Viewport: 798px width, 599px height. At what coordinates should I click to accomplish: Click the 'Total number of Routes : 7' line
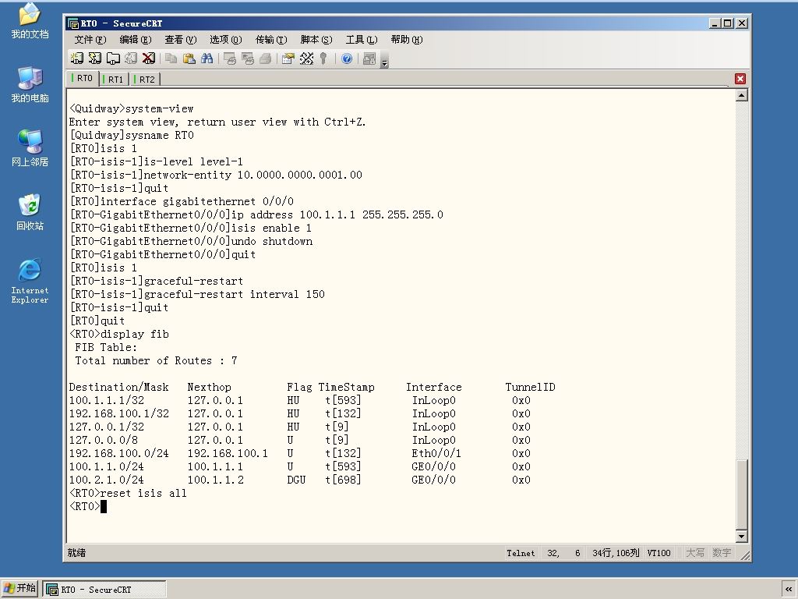point(156,360)
